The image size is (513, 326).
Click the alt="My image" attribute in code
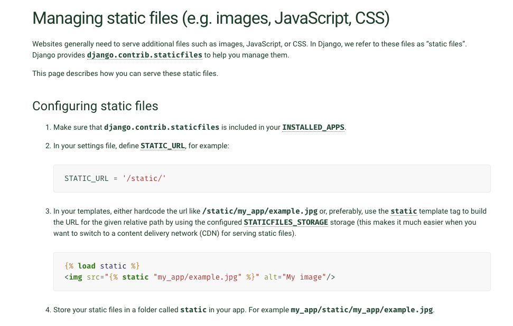pyautogui.click(x=295, y=277)
